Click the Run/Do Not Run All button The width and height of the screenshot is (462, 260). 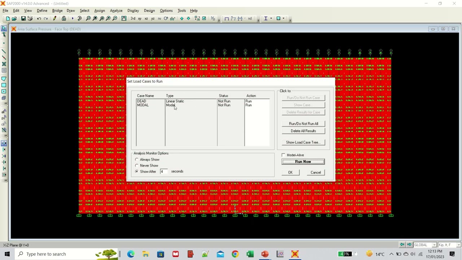tap(304, 124)
